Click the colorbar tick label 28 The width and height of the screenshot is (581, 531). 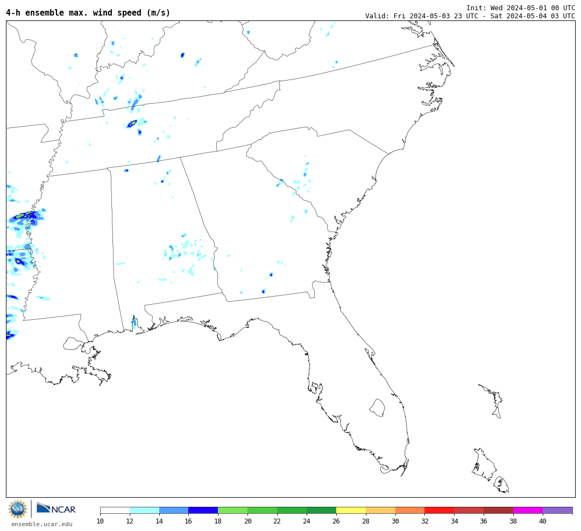pos(366,521)
